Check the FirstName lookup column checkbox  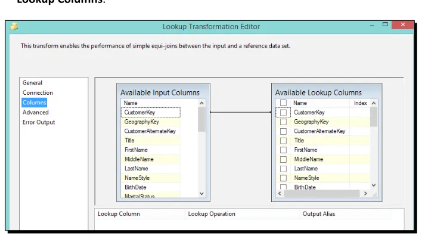coord(283,150)
